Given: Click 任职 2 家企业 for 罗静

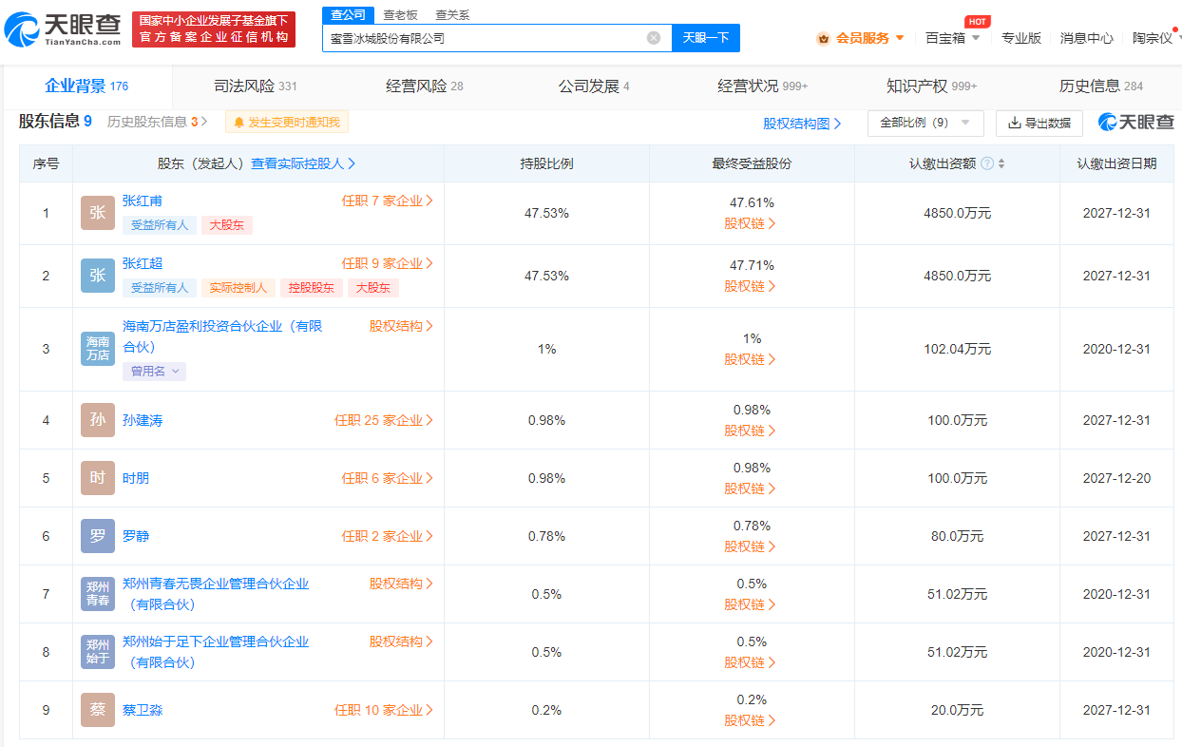Looking at the screenshot, I should pos(388,536).
